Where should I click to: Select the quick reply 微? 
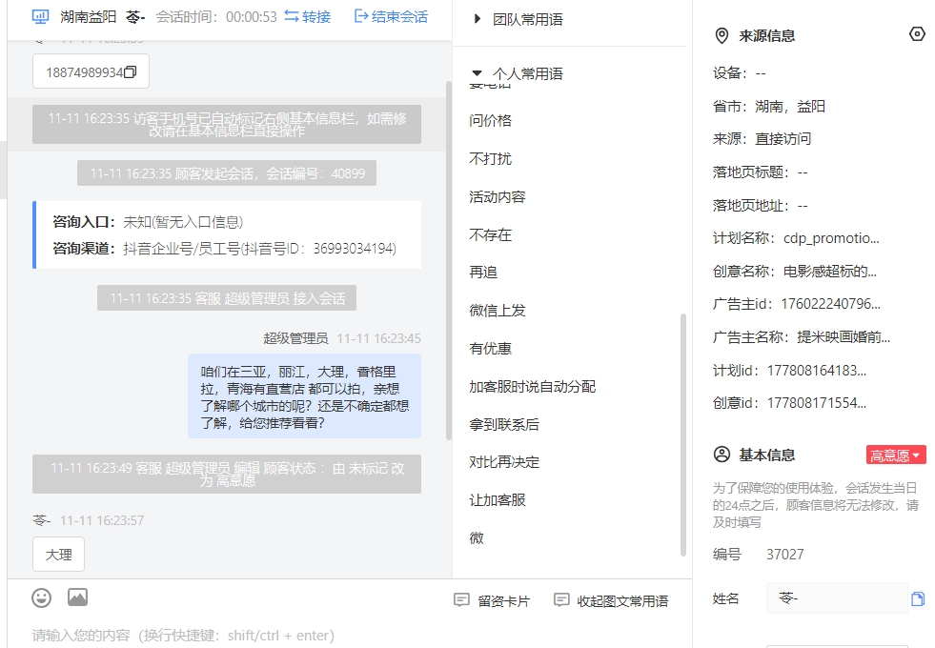pyautogui.click(x=477, y=537)
